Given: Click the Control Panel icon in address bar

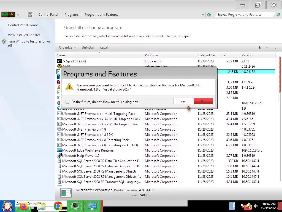Looking at the screenshot, I should coord(30,15).
